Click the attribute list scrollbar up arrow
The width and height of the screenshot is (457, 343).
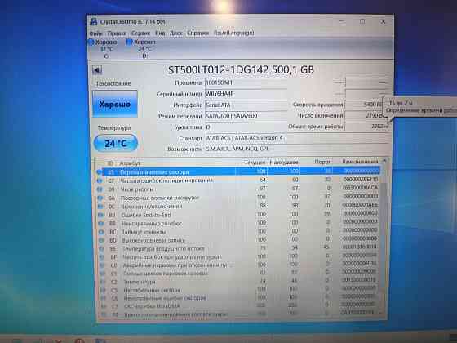(x=384, y=161)
